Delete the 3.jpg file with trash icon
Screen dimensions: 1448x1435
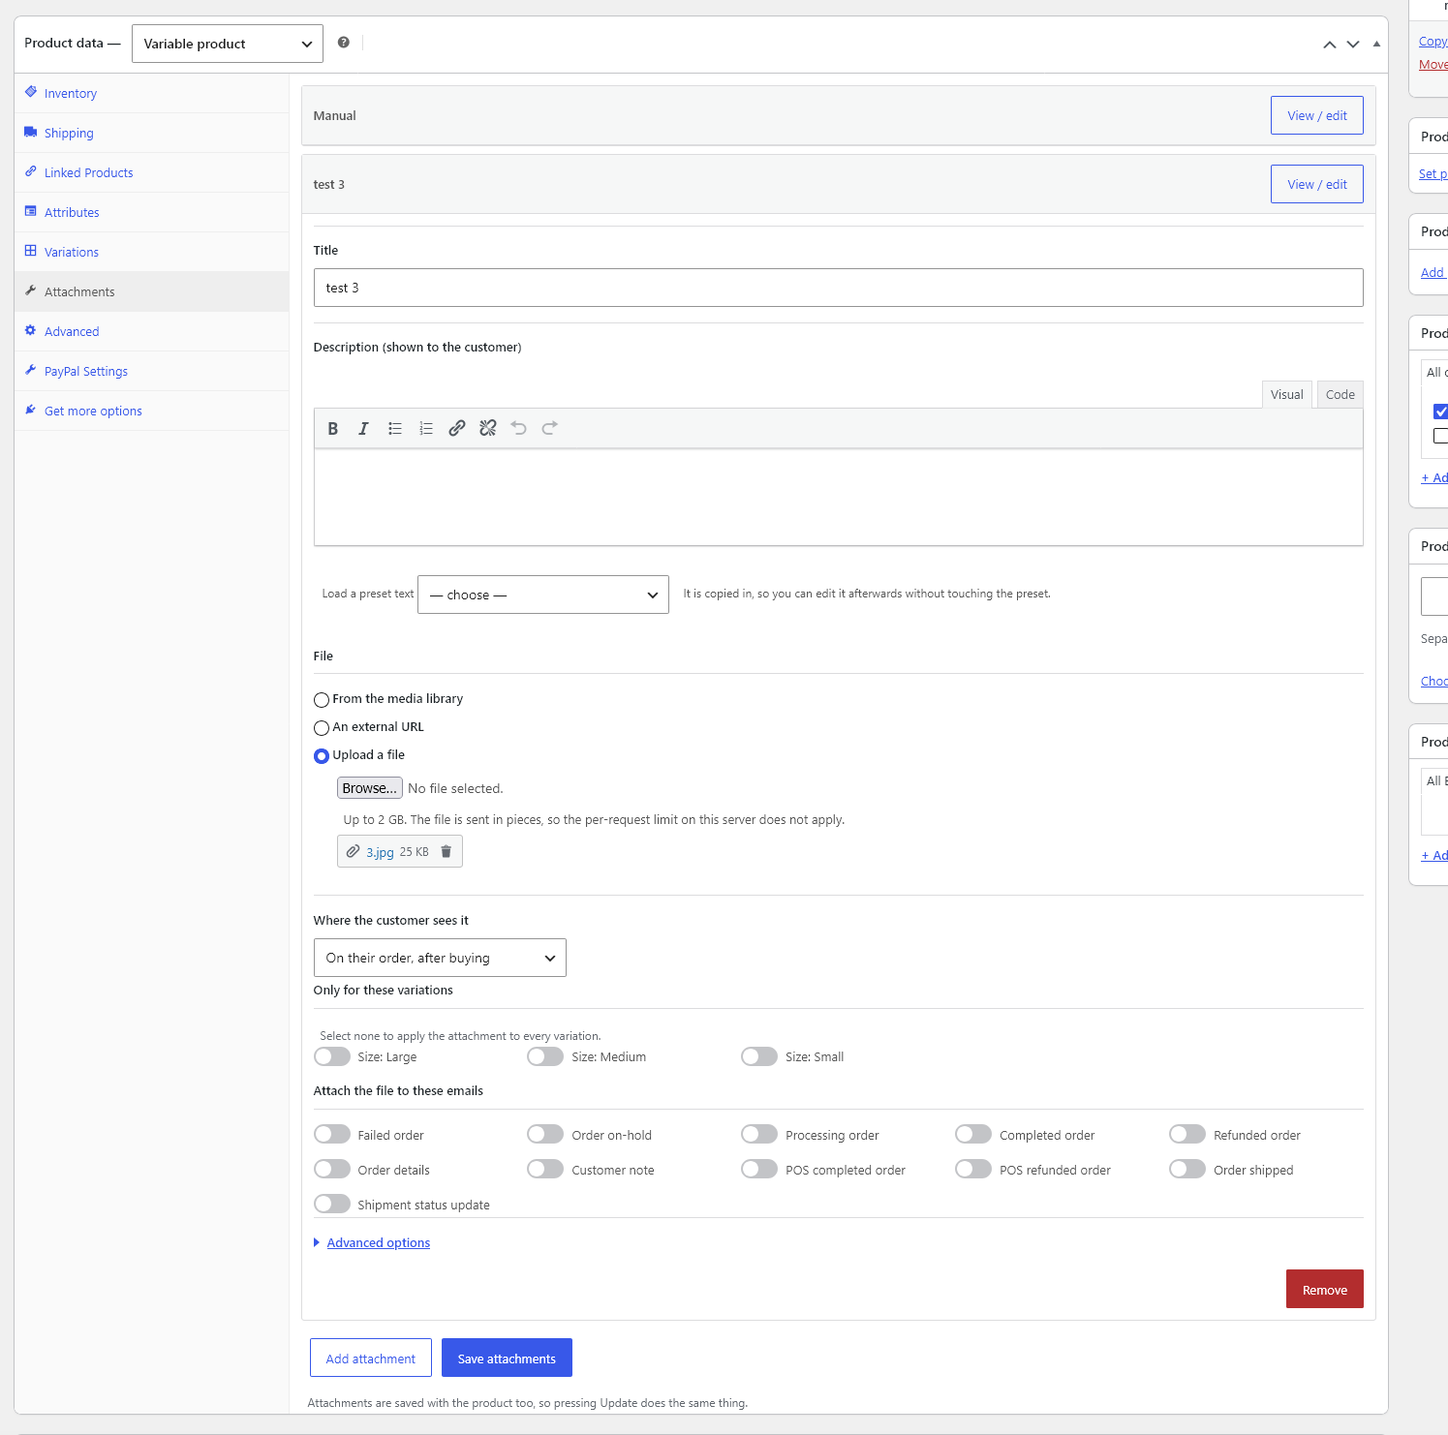point(447,851)
